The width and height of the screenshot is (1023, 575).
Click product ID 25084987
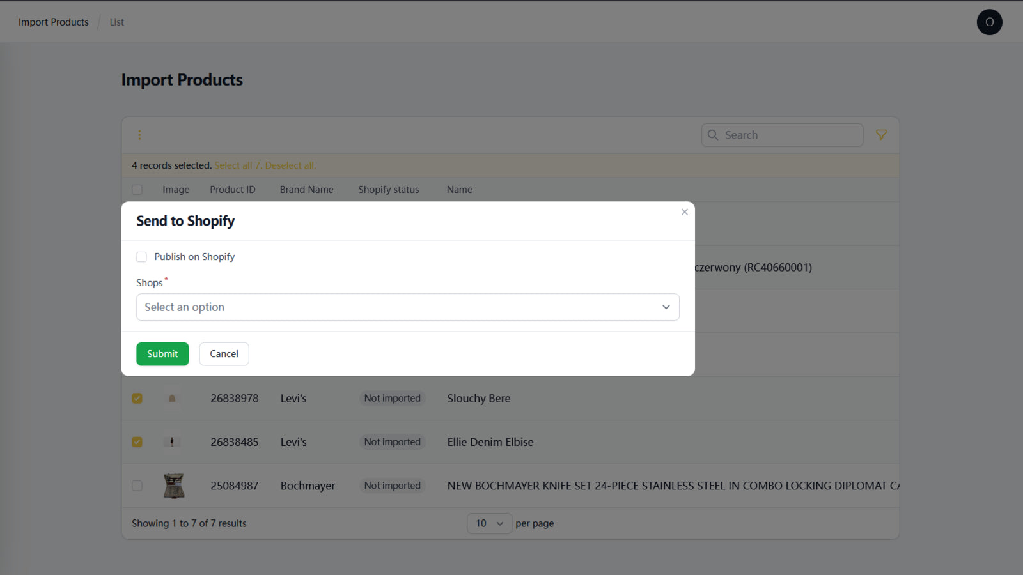point(235,486)
